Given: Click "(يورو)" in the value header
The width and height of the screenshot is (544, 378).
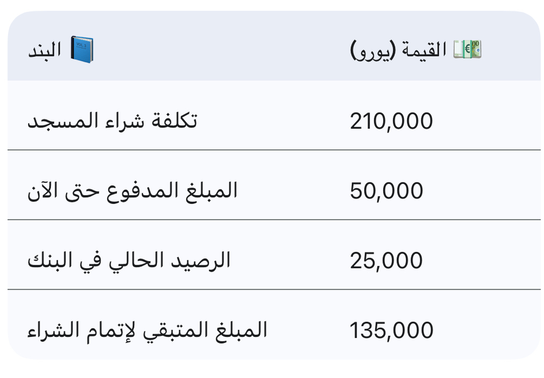Looking at the screenshot, I should [373, 50].
